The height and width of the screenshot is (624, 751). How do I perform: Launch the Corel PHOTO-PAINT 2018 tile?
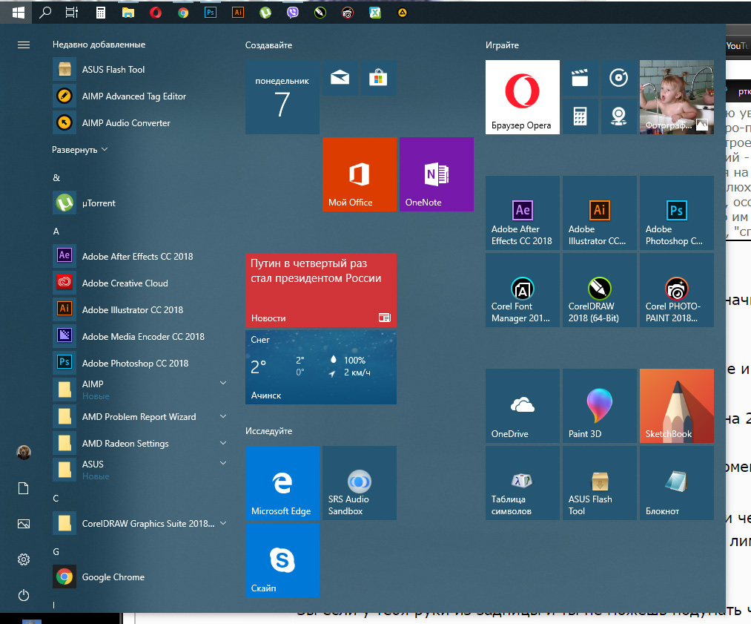pos(676,290)
